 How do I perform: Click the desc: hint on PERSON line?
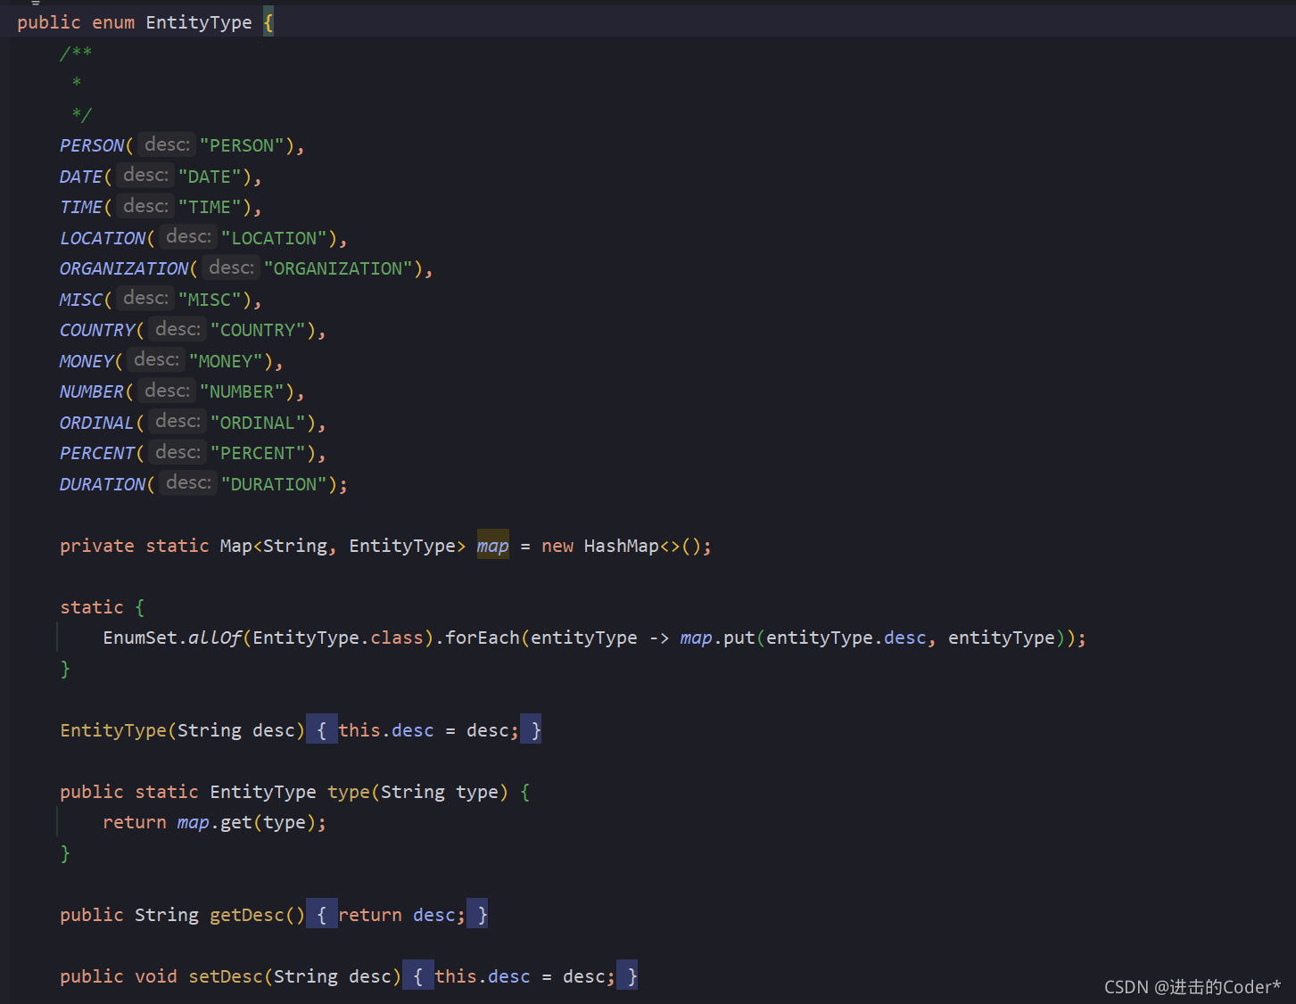(167, 144)
